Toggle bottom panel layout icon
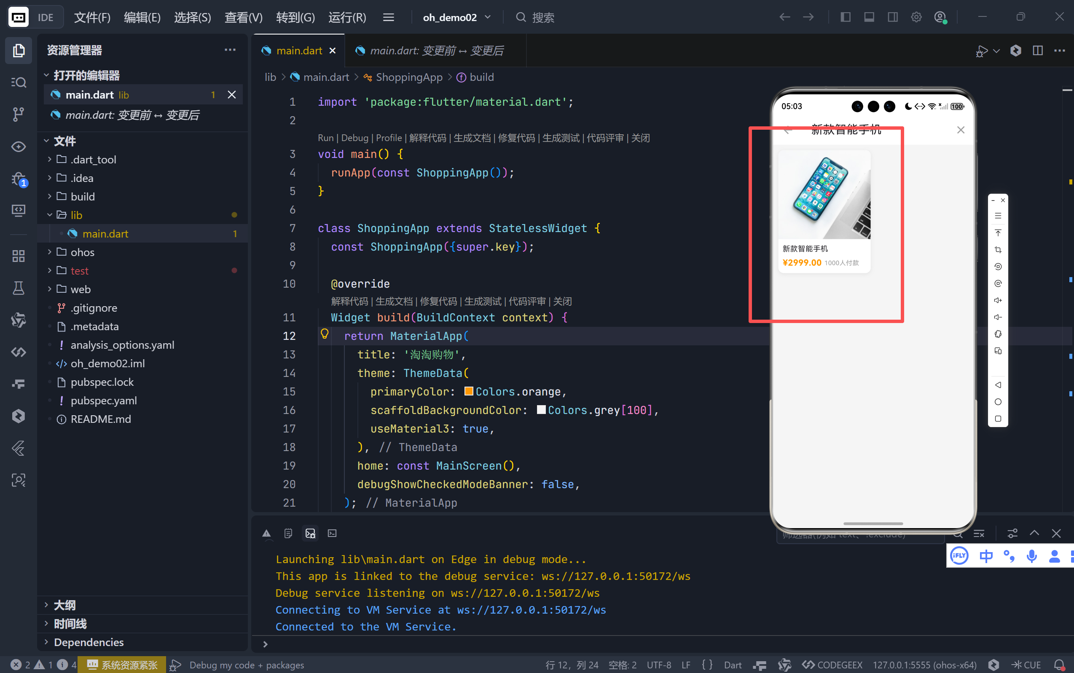 (x=869, y=17)
